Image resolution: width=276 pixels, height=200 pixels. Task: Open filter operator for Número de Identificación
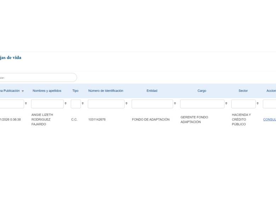[126, 104]
